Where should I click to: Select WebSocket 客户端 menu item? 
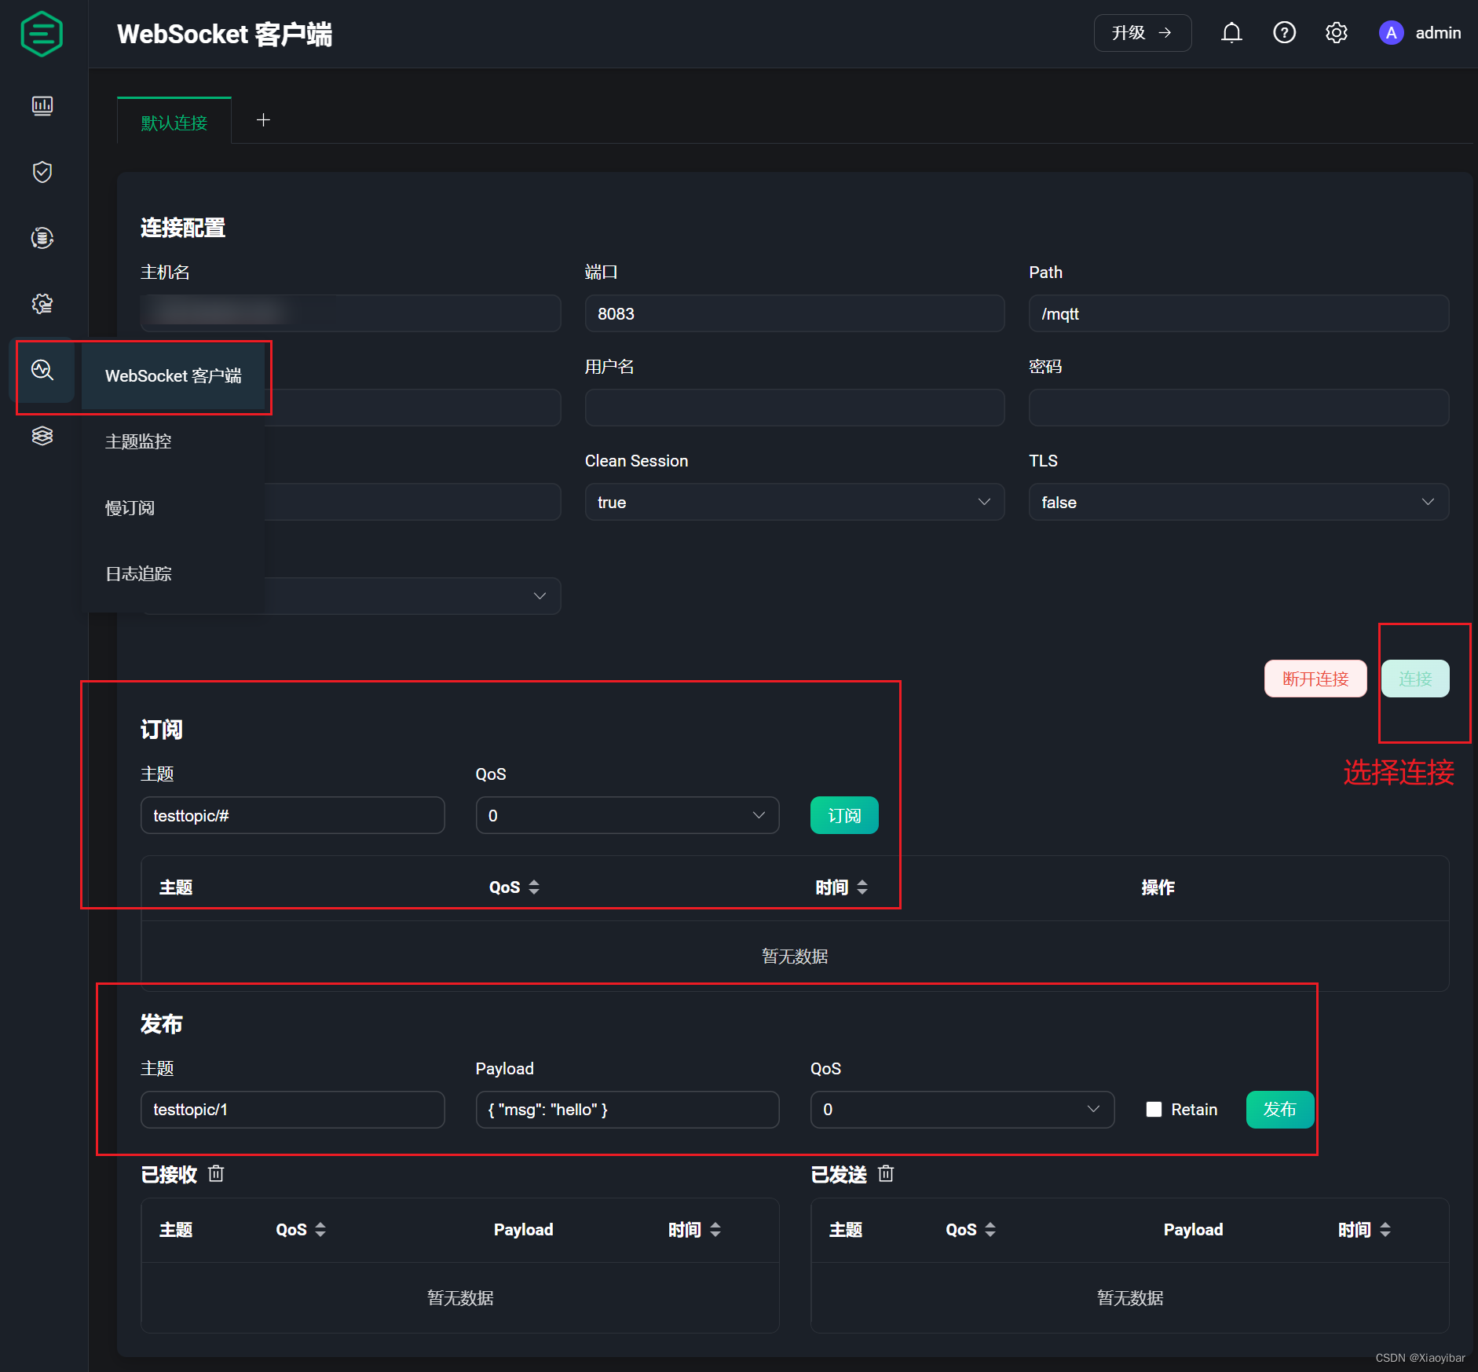(x=174, y=375)
